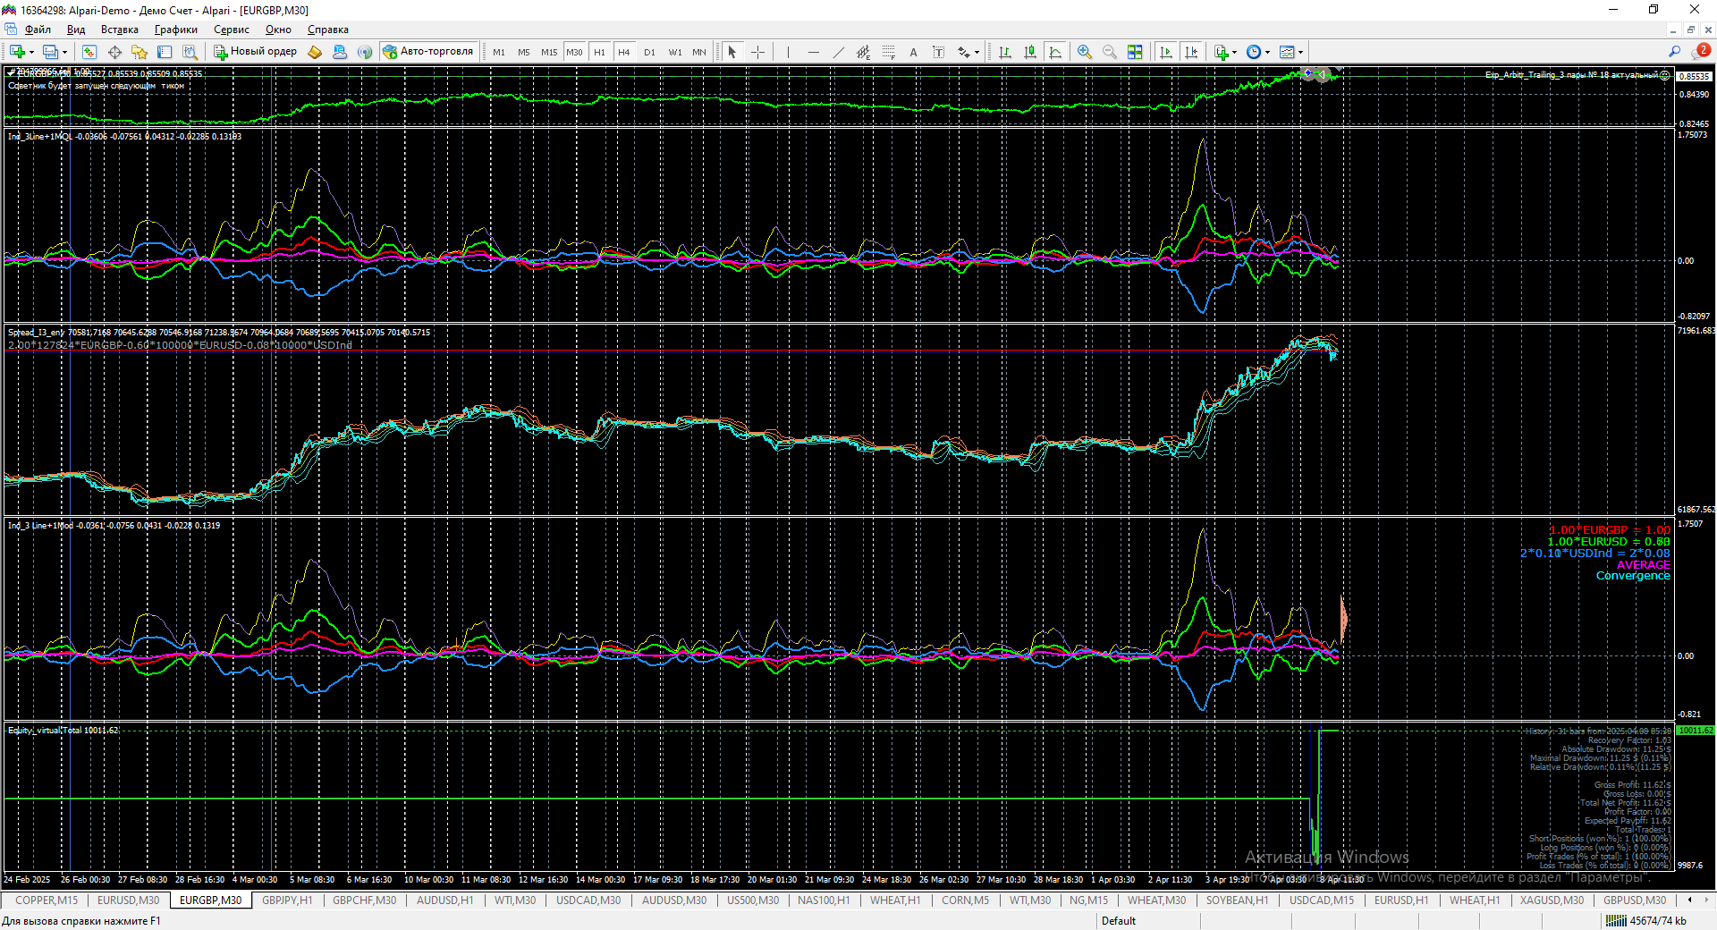1717x930 pixels.
Task: Open the notifications bubble showing 2
Action: click(1701, 51)
